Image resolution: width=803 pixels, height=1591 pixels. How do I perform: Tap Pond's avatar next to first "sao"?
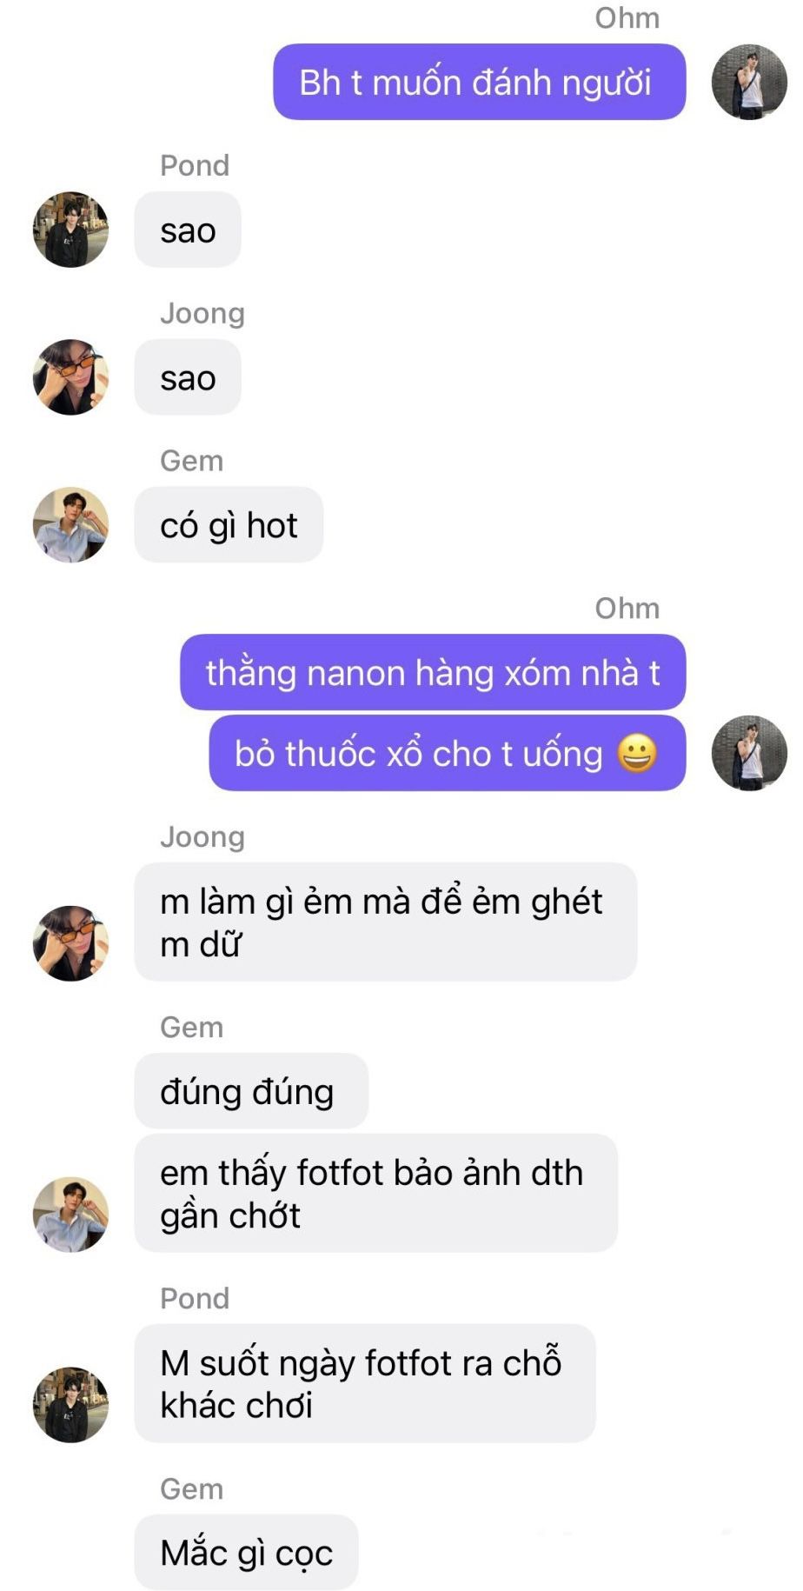pos(70,230)
